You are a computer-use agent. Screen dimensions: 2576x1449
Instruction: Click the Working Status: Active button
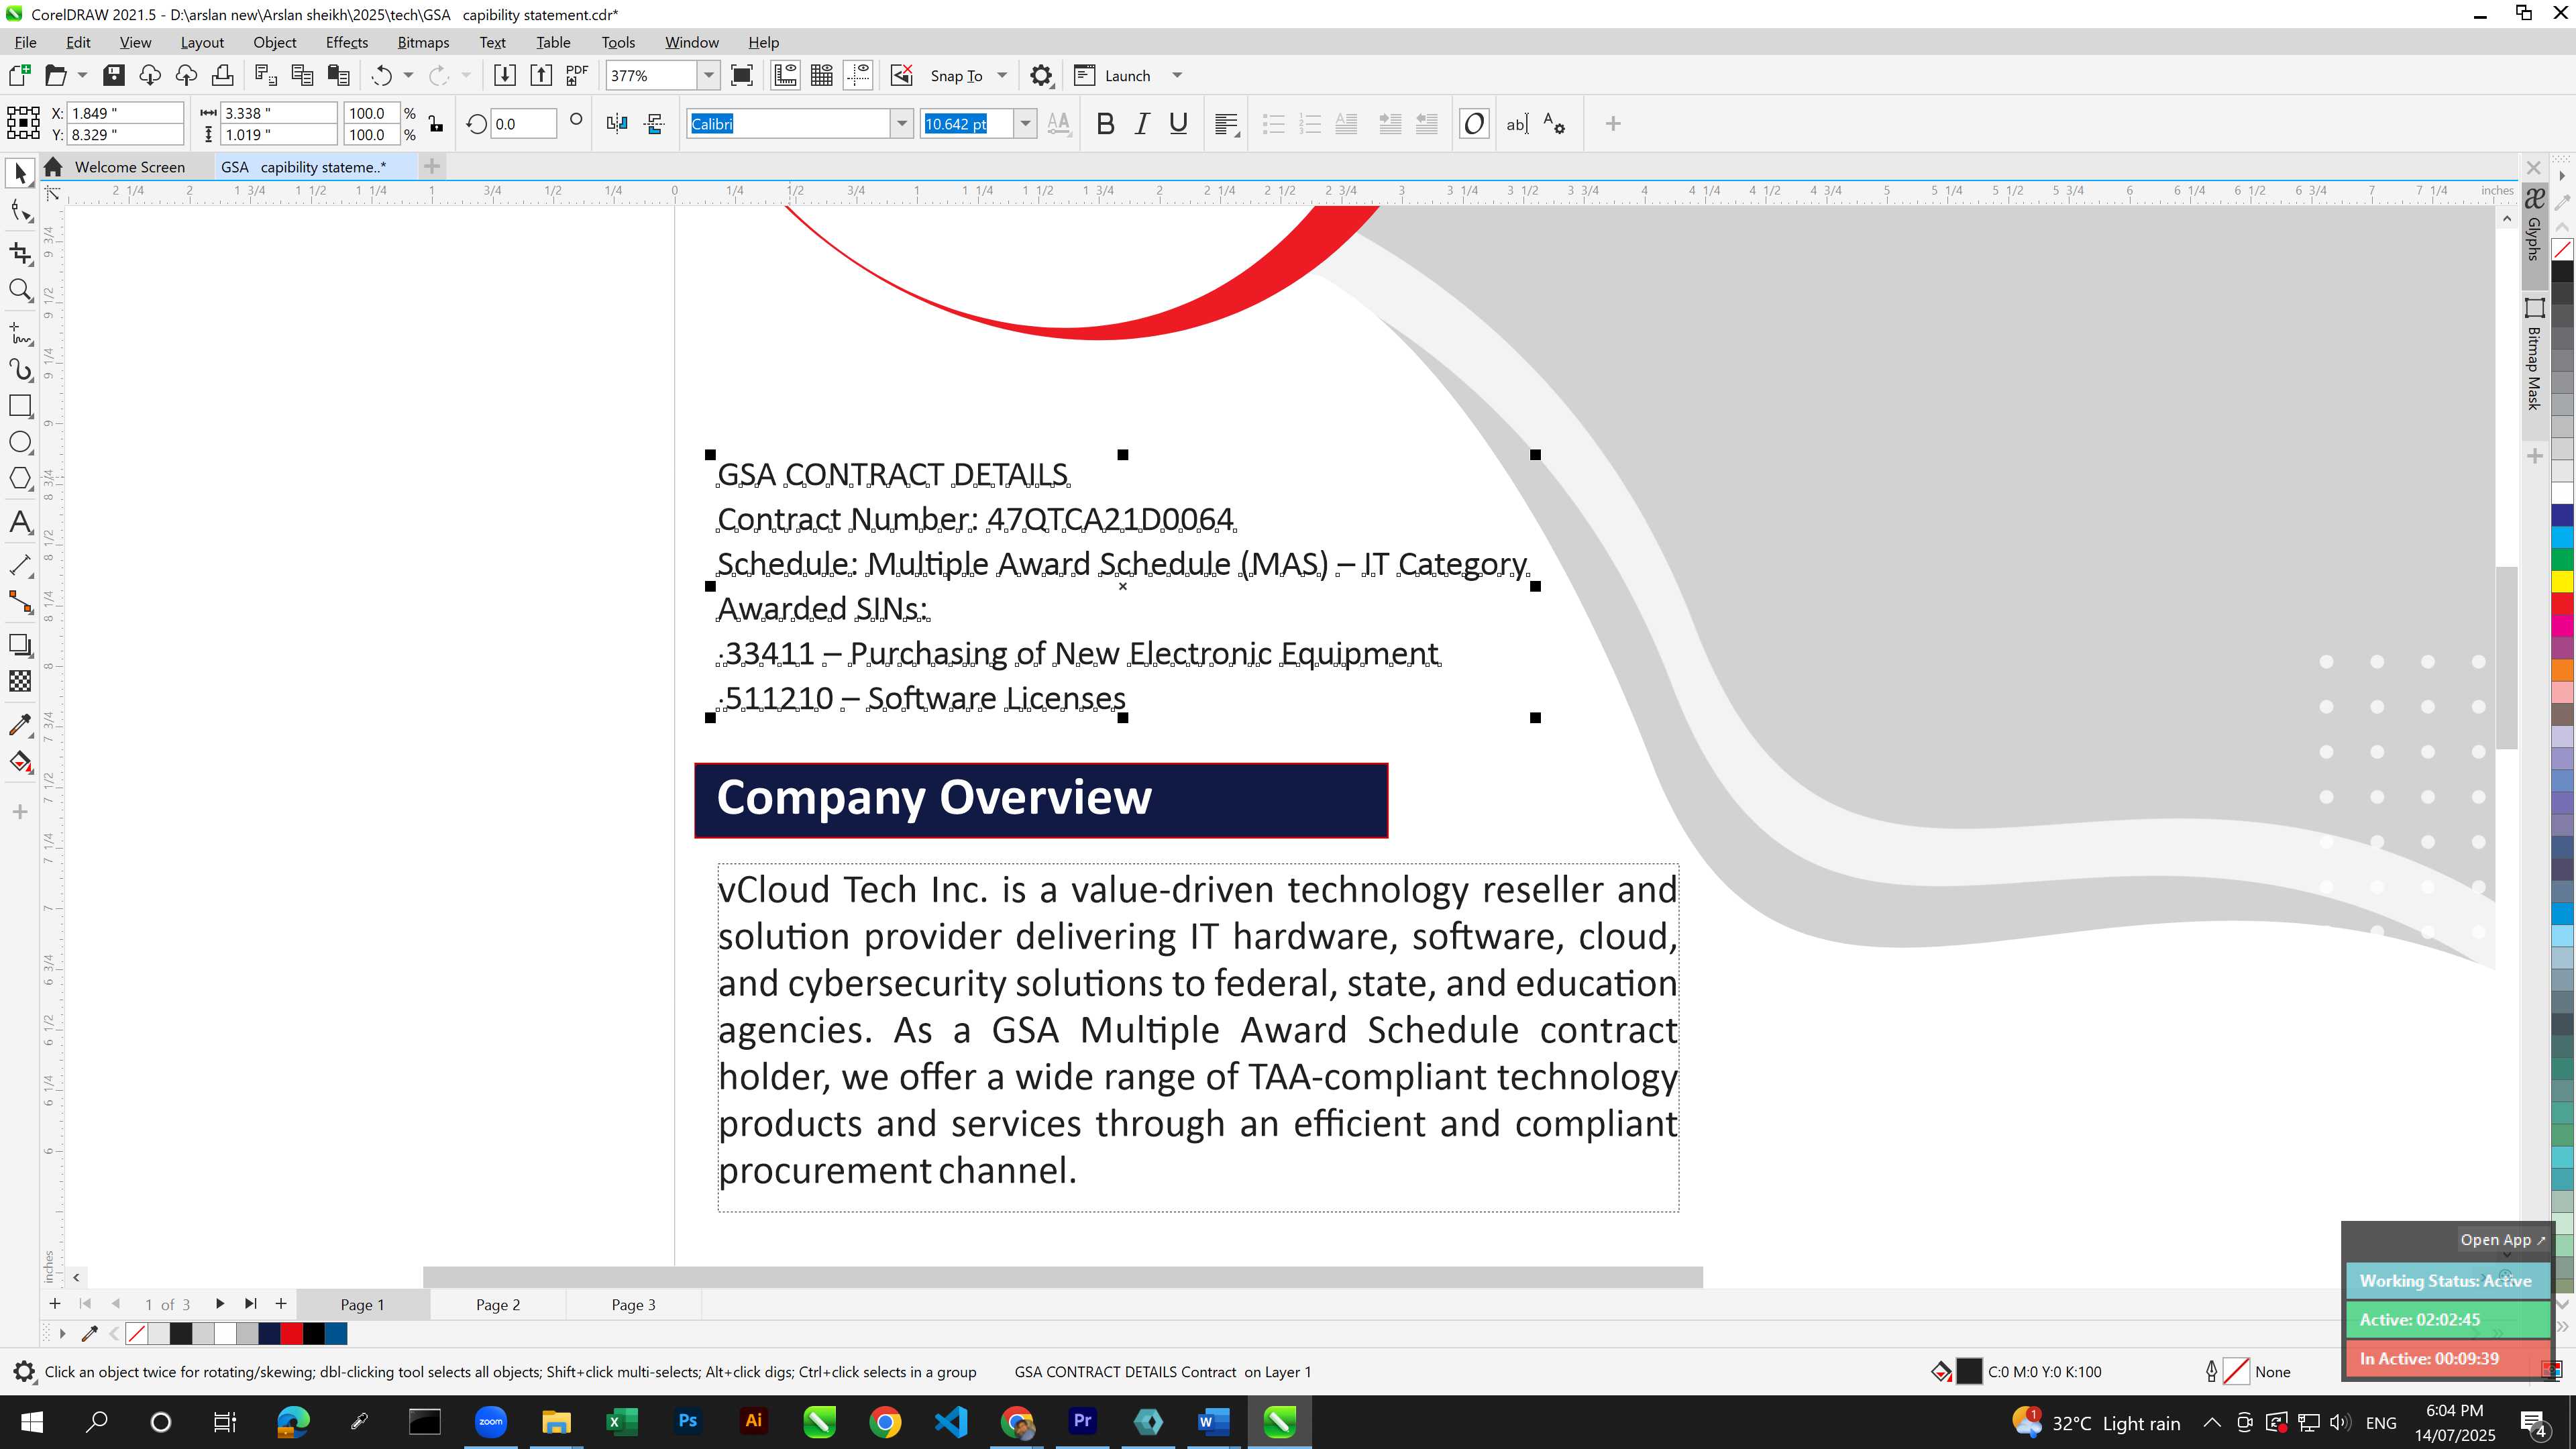[x=2447, y=1281]
